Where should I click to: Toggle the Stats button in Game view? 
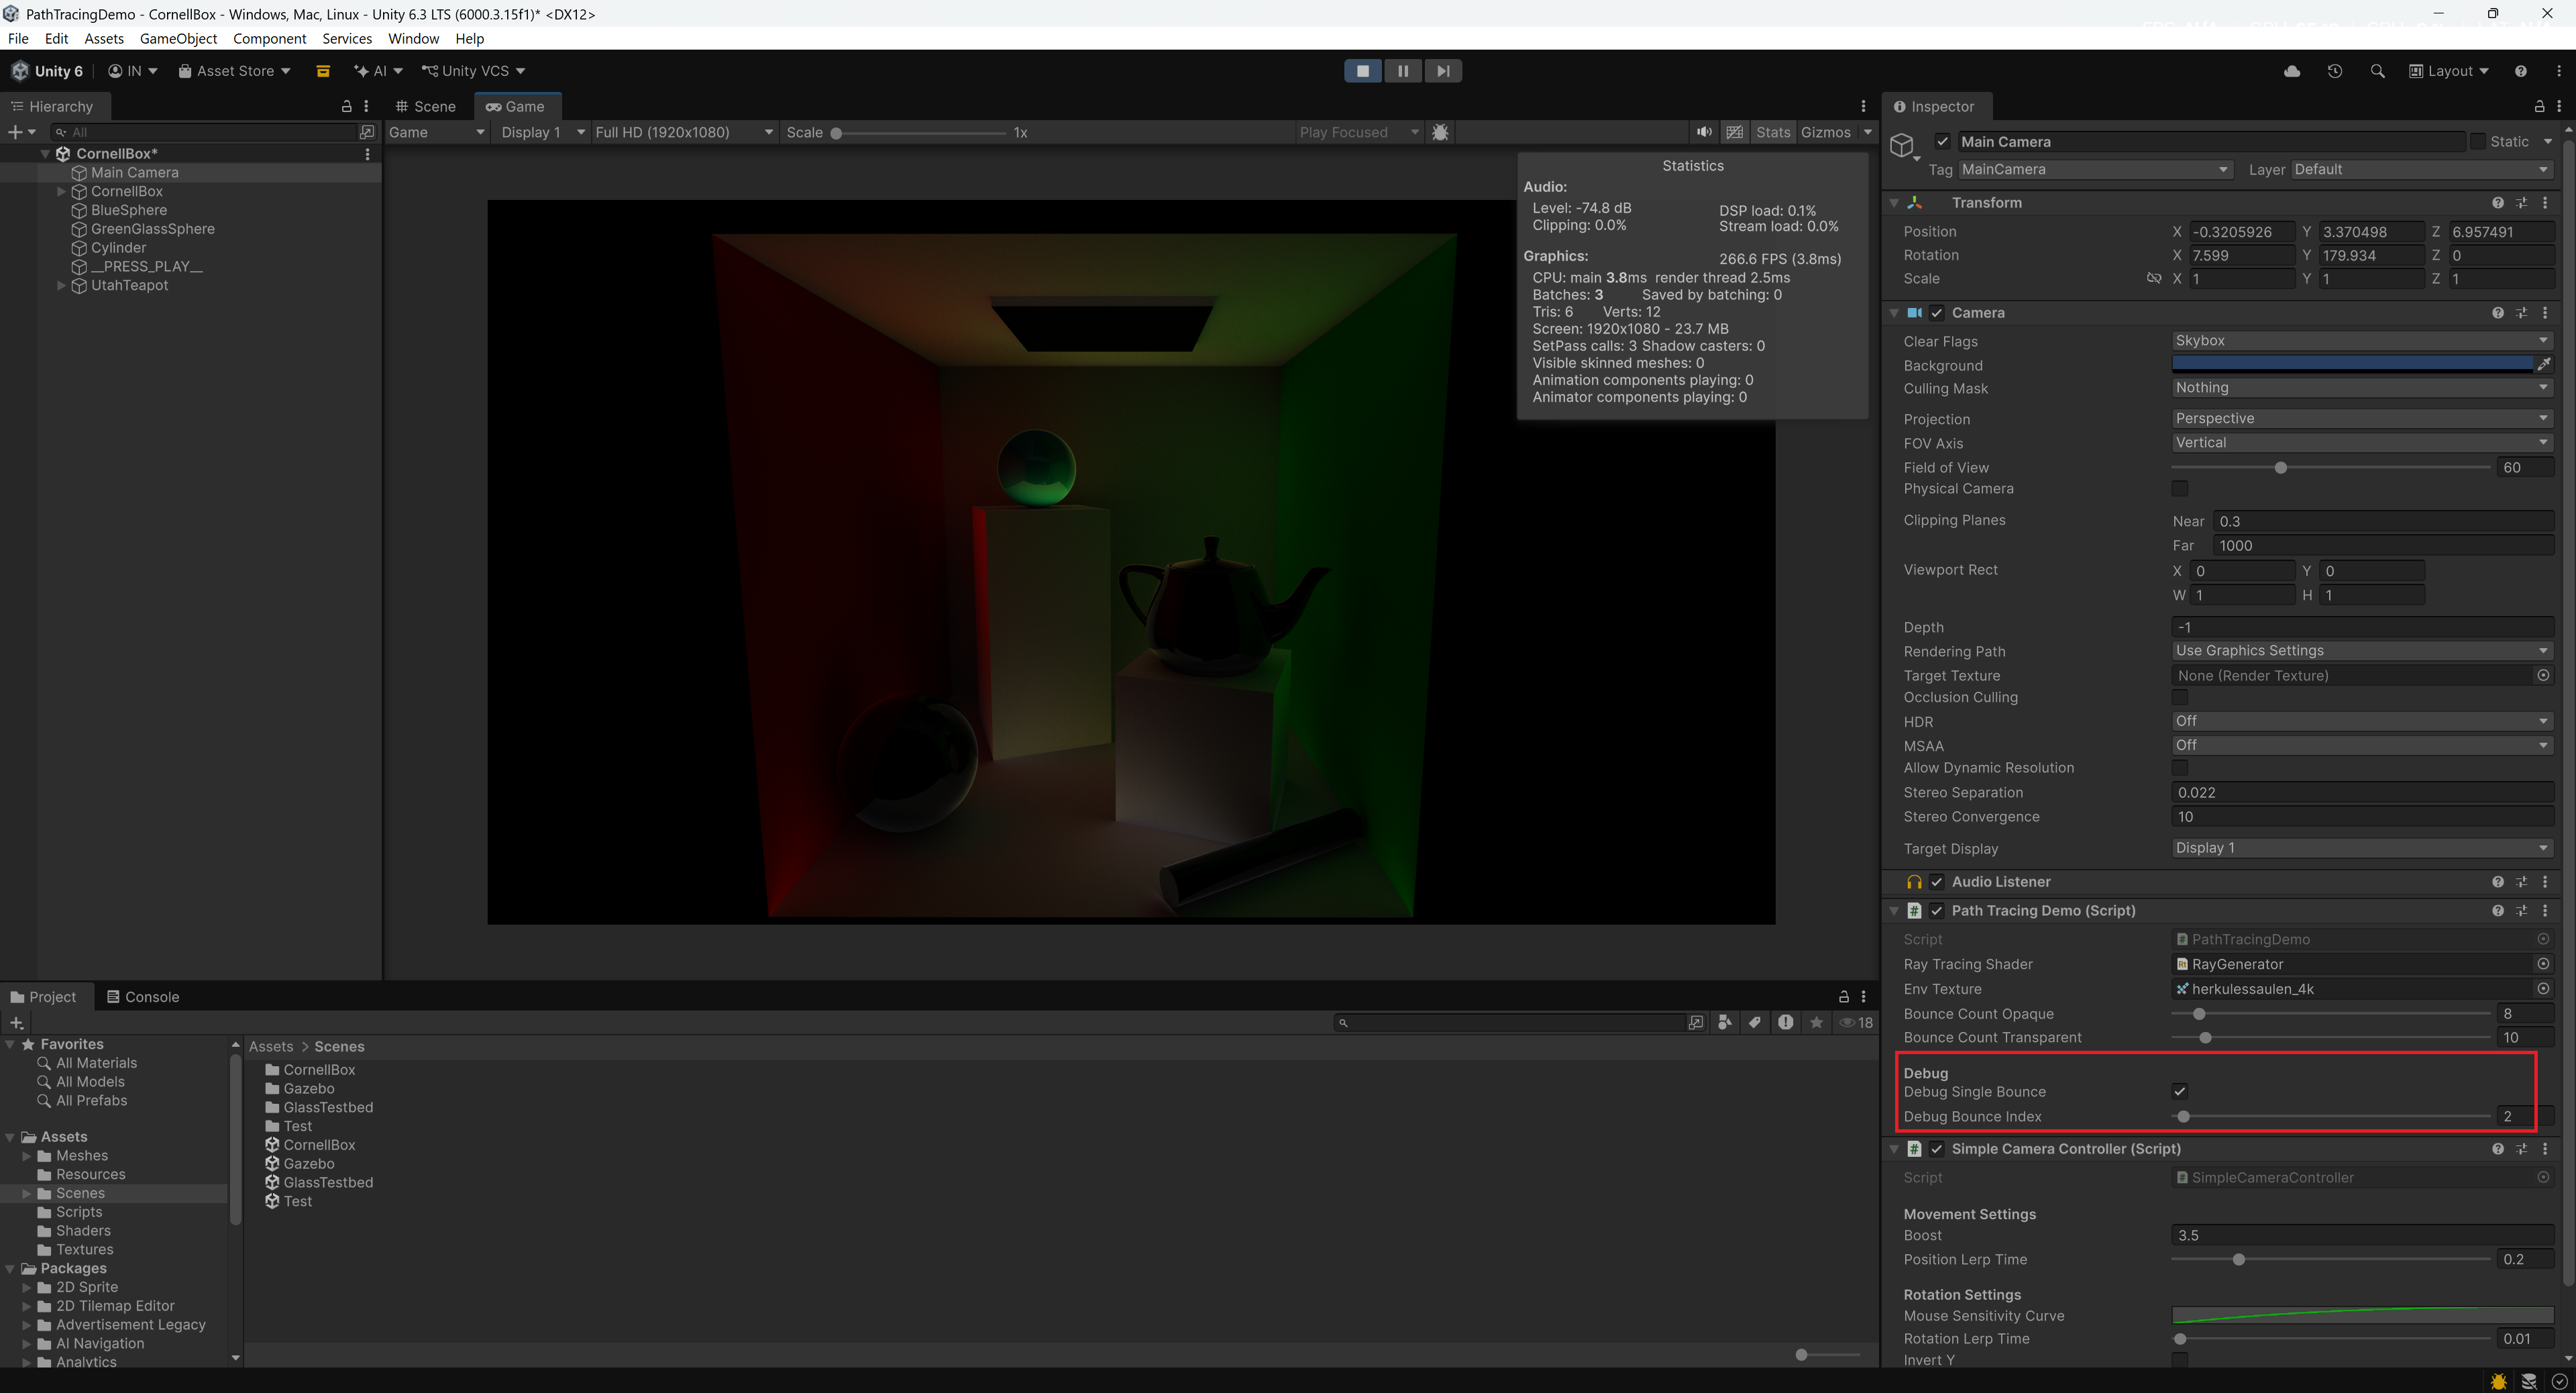point(1773,132)
